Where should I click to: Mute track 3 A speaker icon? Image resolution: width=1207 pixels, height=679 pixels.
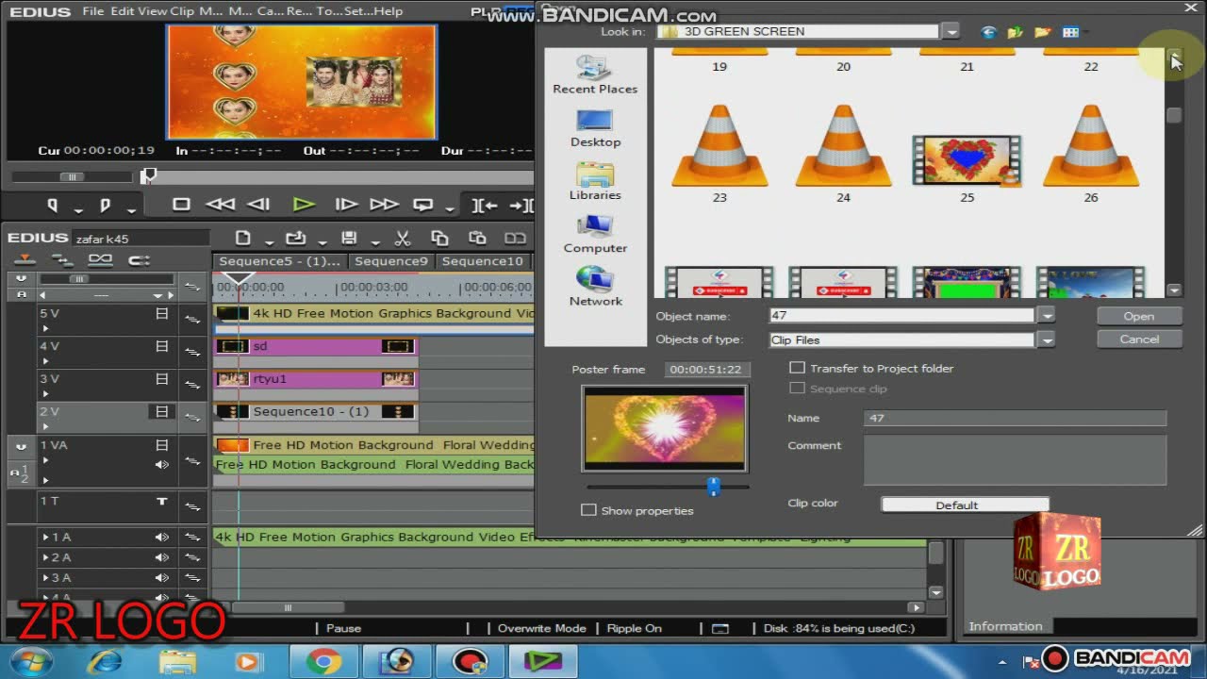(162, 577)
